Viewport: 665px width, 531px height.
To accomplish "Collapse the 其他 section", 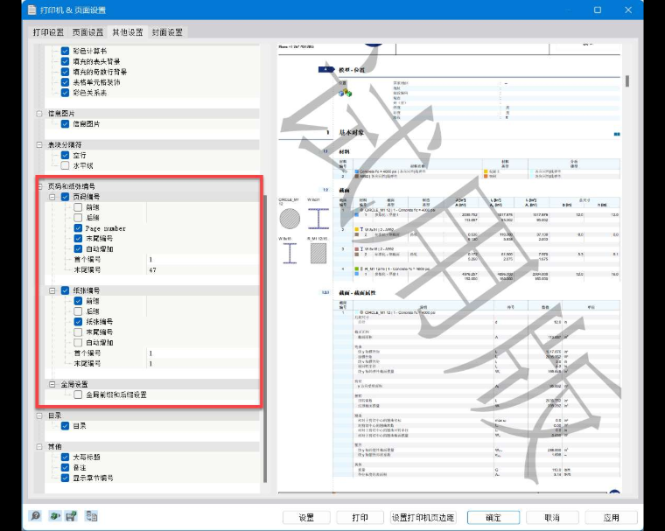I will (x=39, y=447).
